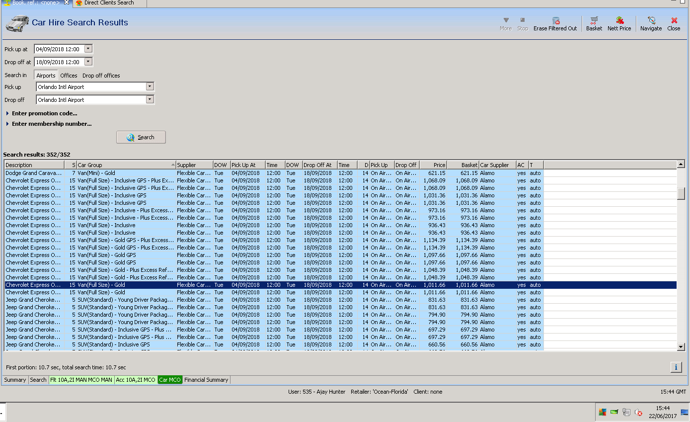Click the results list scroll down arrow

point(681,346)
